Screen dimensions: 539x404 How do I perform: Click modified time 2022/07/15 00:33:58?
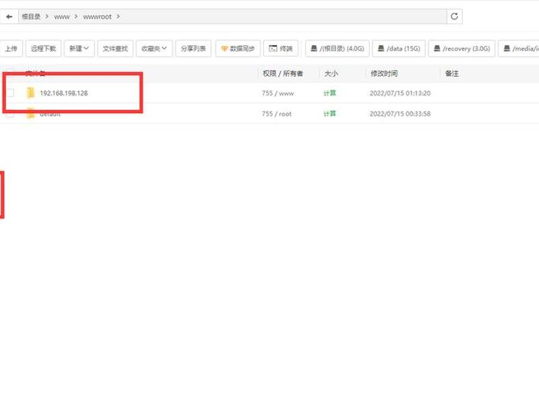(x=400, y=114)
